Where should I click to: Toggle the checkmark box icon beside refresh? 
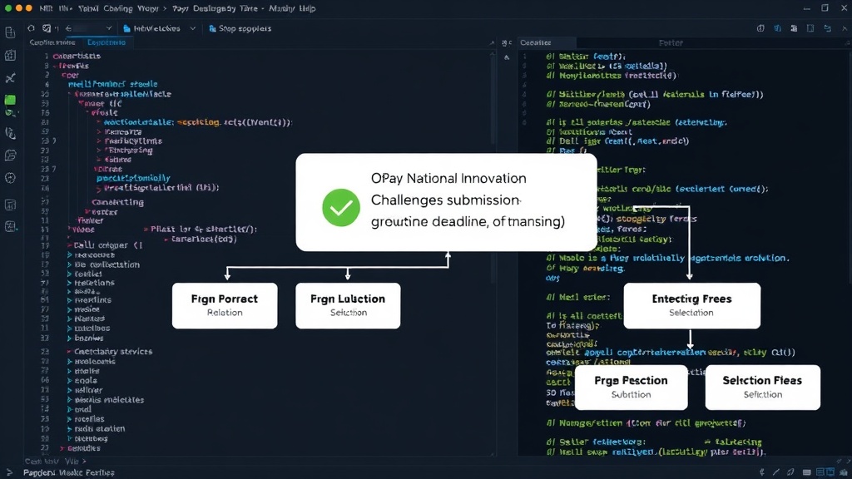pyautogui.click(x=47, y=28)
